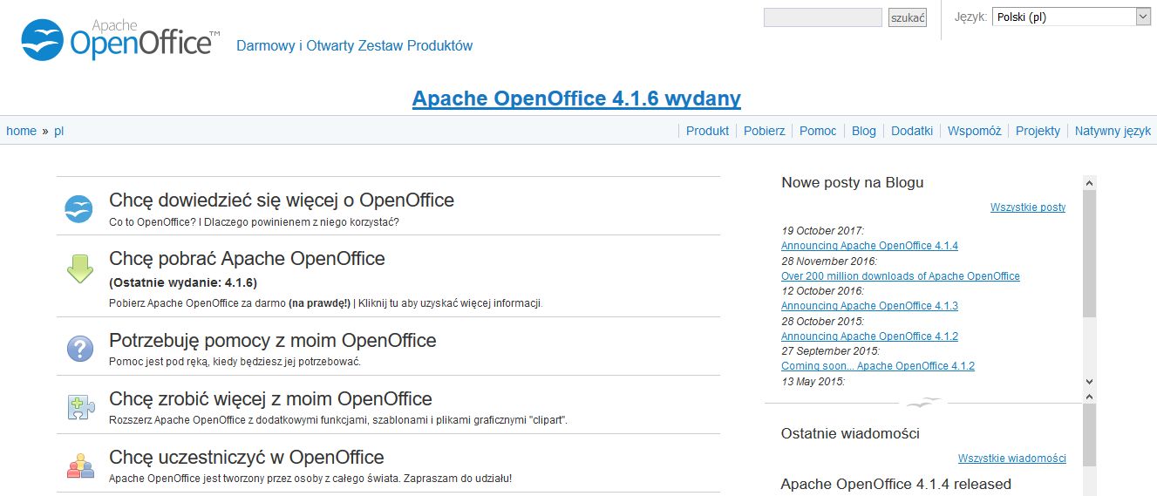Click the people participate icon
Viewport: 1157px width, 496px height.
pos(80,465)
